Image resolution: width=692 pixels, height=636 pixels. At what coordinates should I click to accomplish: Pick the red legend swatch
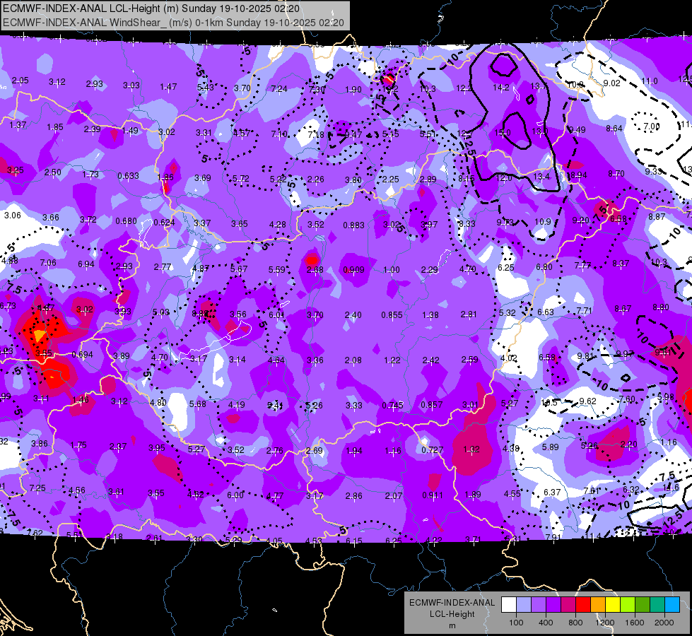tap(583, 605)
